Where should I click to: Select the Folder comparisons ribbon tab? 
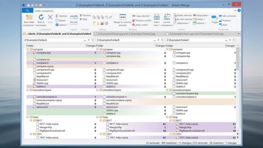(x=44, y=11)
